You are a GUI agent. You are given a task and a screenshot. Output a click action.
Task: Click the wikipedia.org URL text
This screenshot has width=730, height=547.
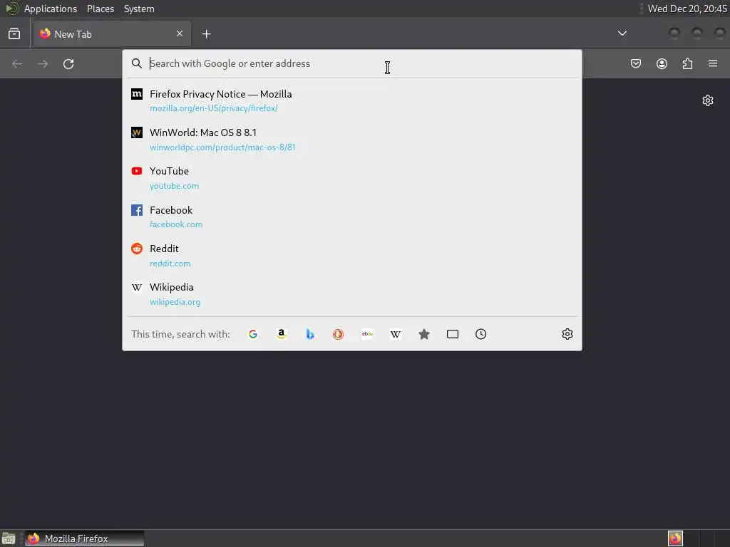pyautogui.click(x=175, y=302)
